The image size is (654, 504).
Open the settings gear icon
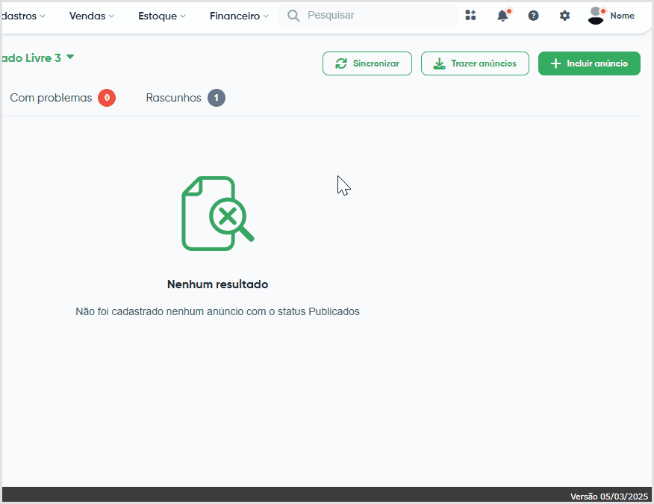564,16
